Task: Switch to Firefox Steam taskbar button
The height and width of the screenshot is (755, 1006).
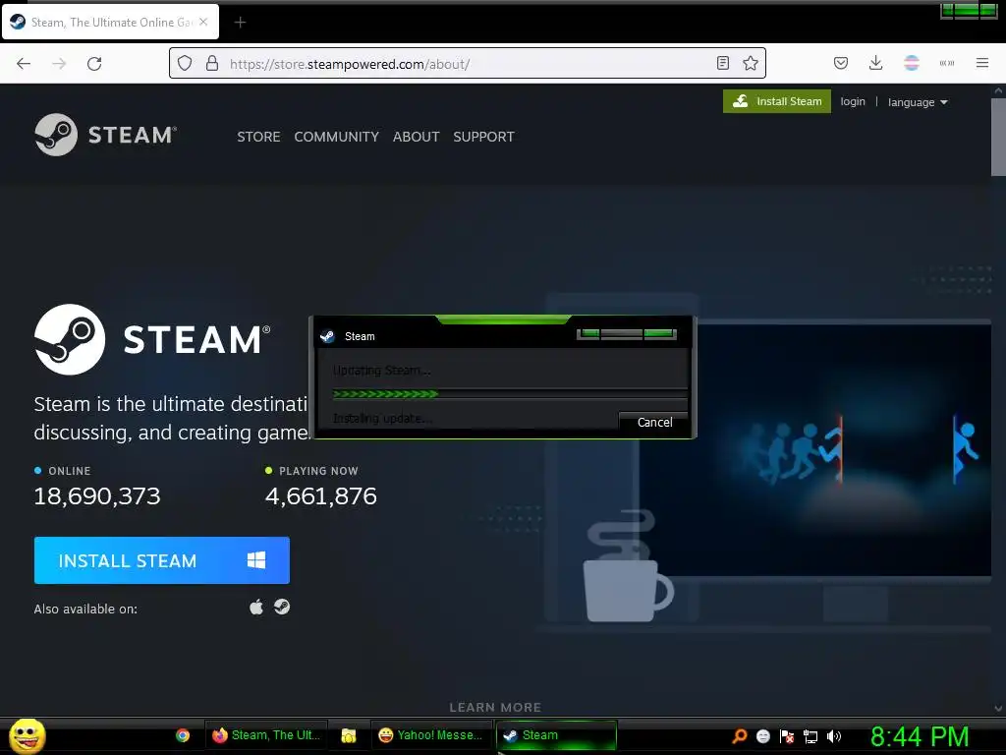Action: [x=266, y=735]
